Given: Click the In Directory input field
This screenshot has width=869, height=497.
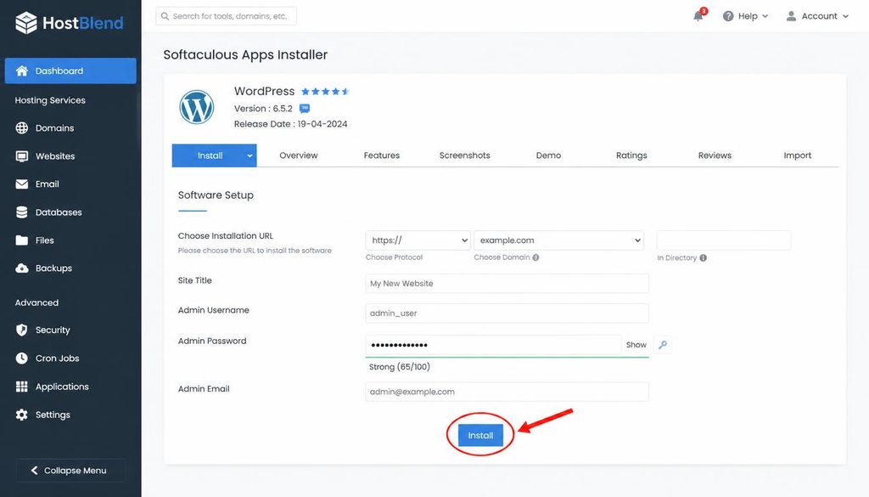Looking at the screenshot, I should point(724,240).
